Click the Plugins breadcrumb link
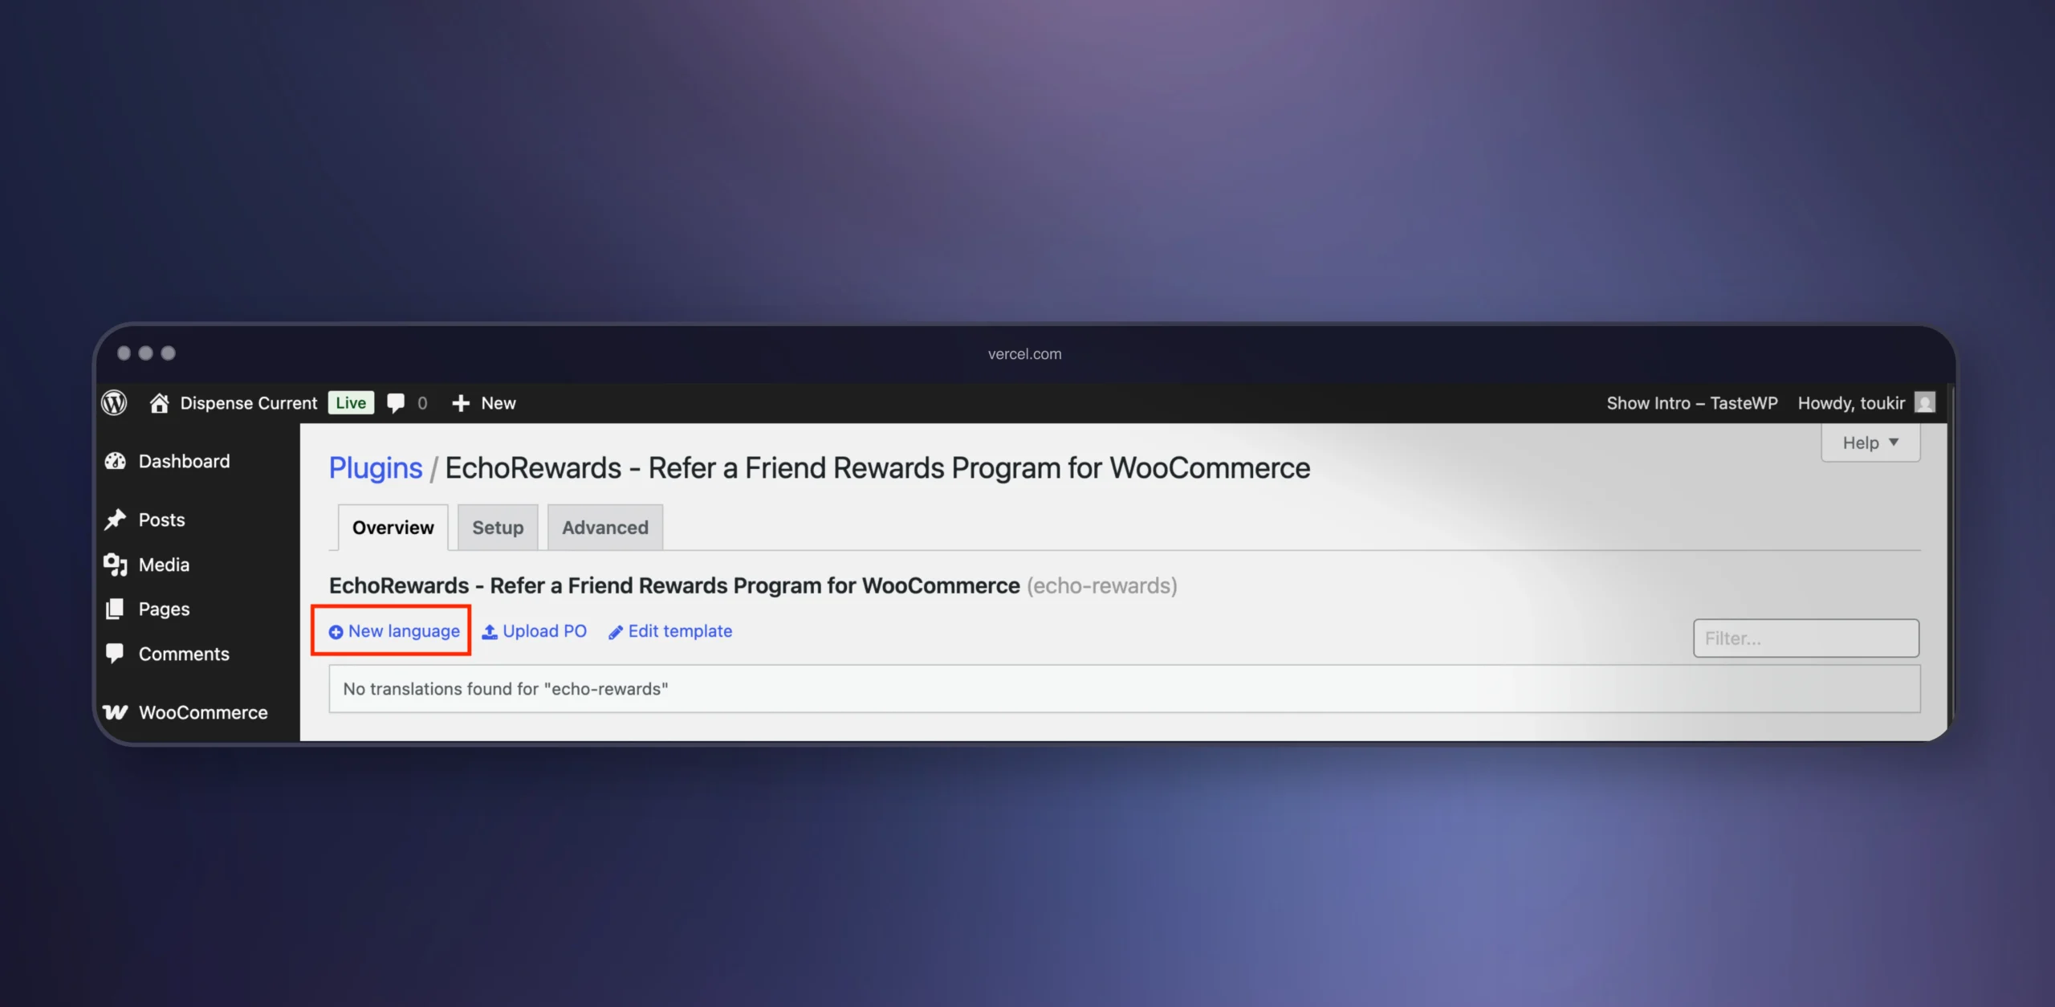 pos(376,467)
